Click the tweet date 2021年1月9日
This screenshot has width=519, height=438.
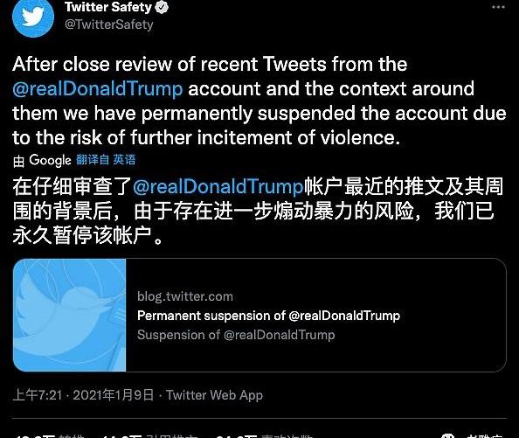coord(114,395)
